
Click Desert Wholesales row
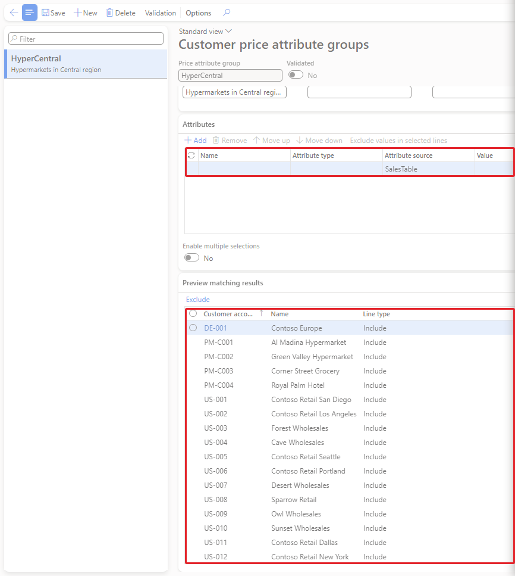coord(350,485)
